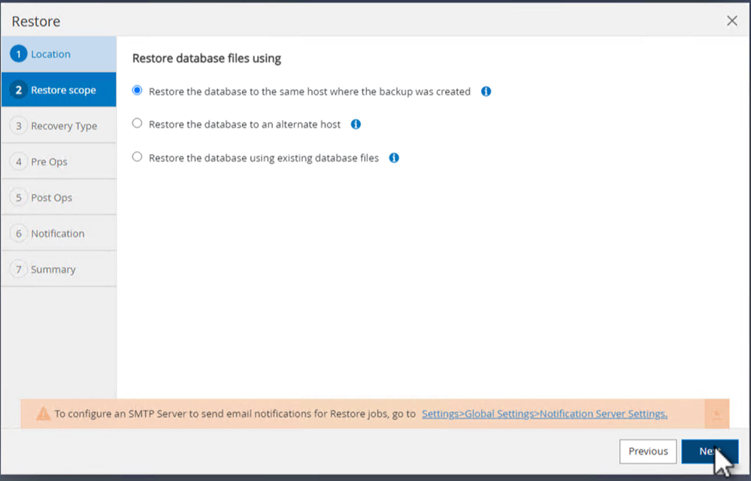Image resolution: width=751 pixels, height=481 pixels.
Task: Go to the Location step
Action: point(50,54)
